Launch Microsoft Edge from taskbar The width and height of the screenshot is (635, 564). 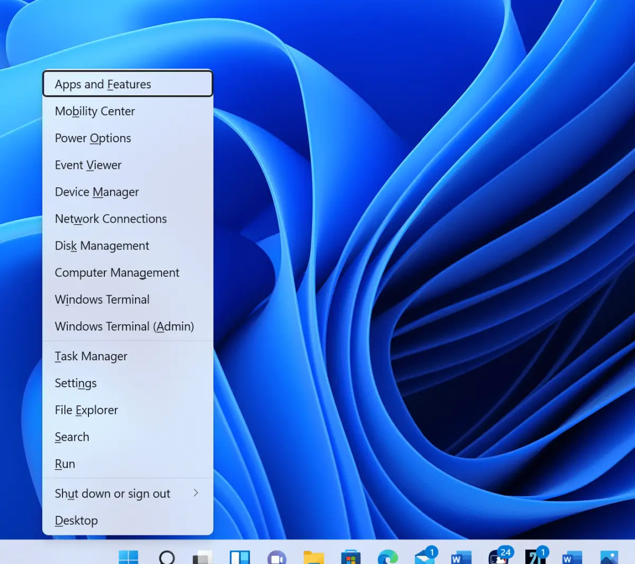[x=388, y=557]
